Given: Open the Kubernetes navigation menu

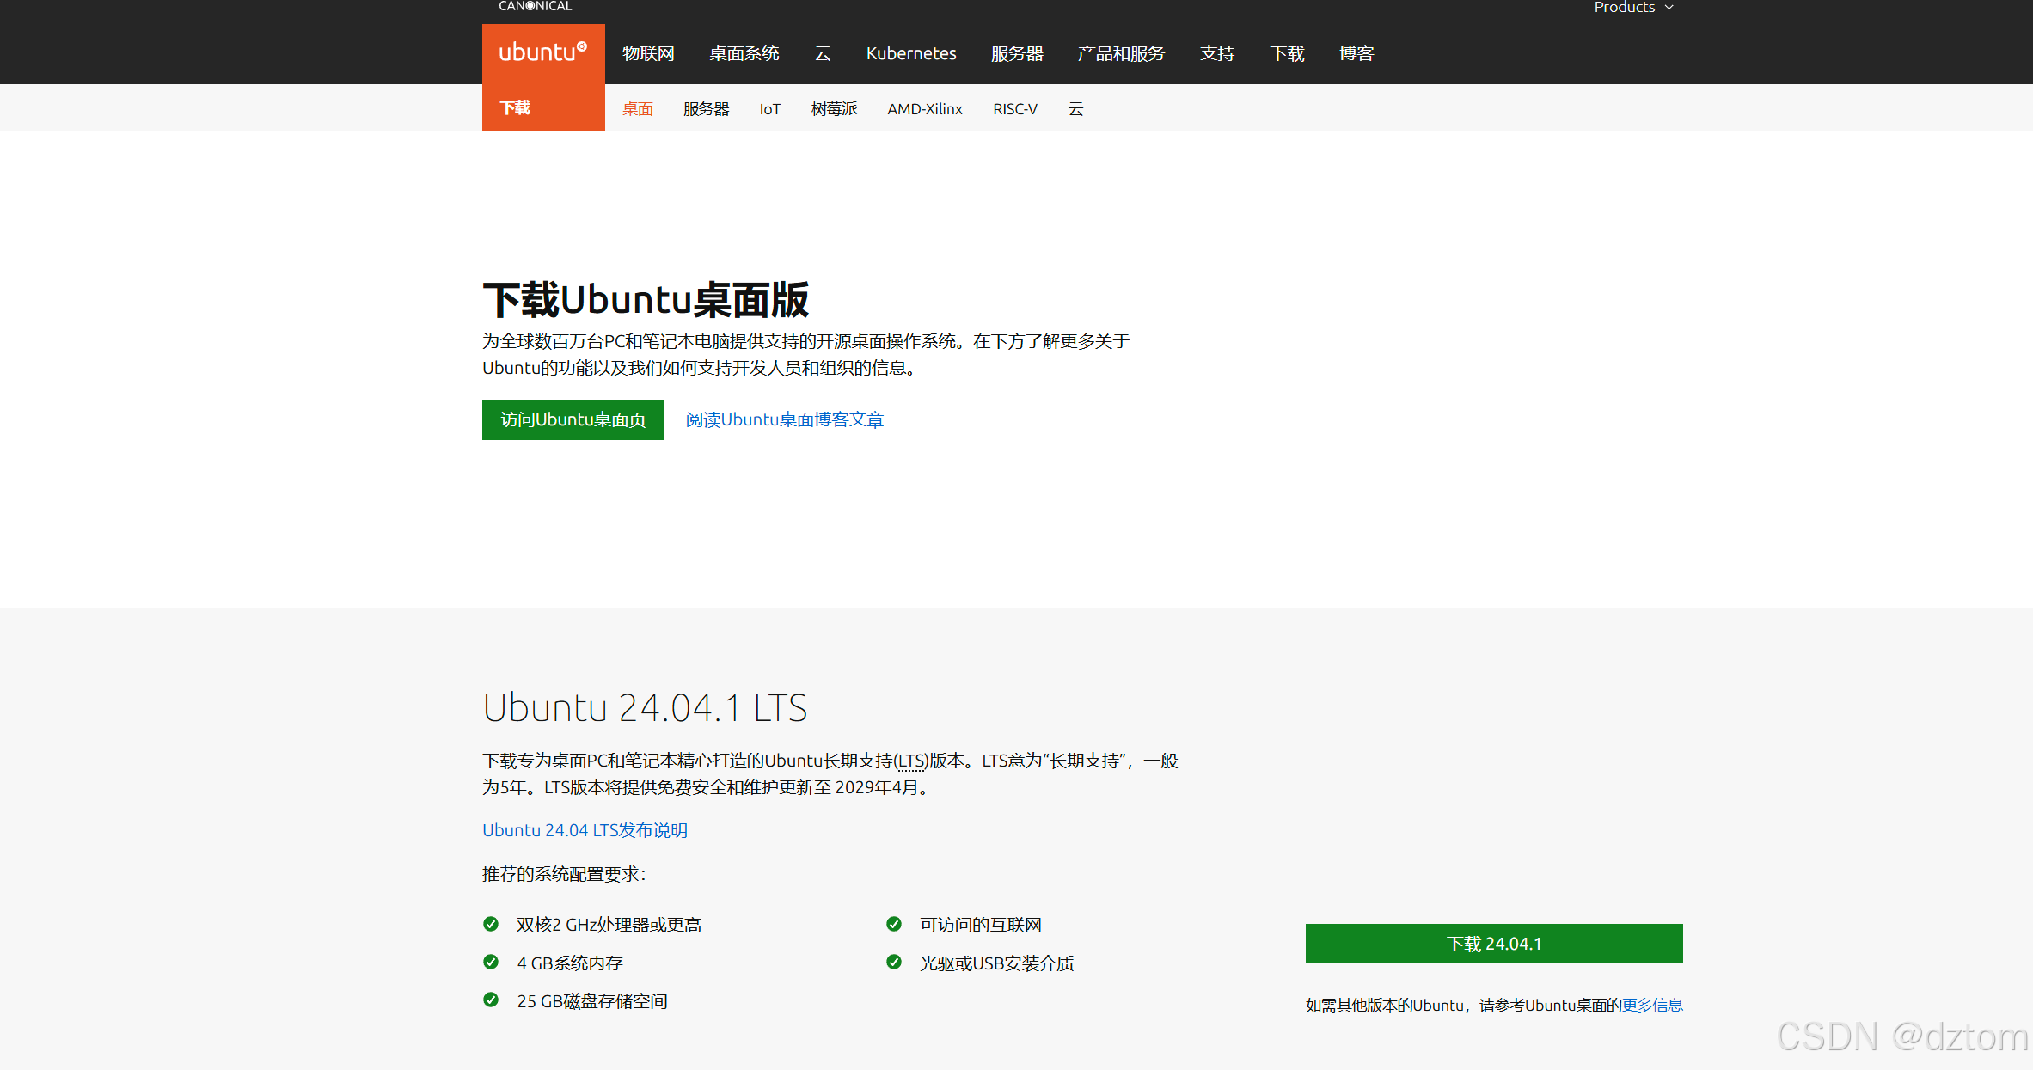Looking at the screenshot, I should tap(910, 53).
